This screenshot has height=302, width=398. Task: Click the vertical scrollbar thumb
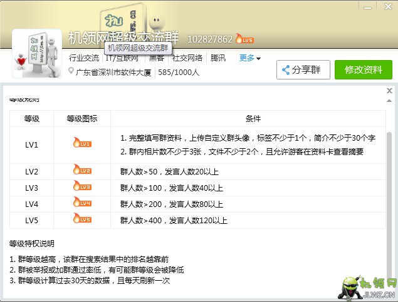pos(389,205)
